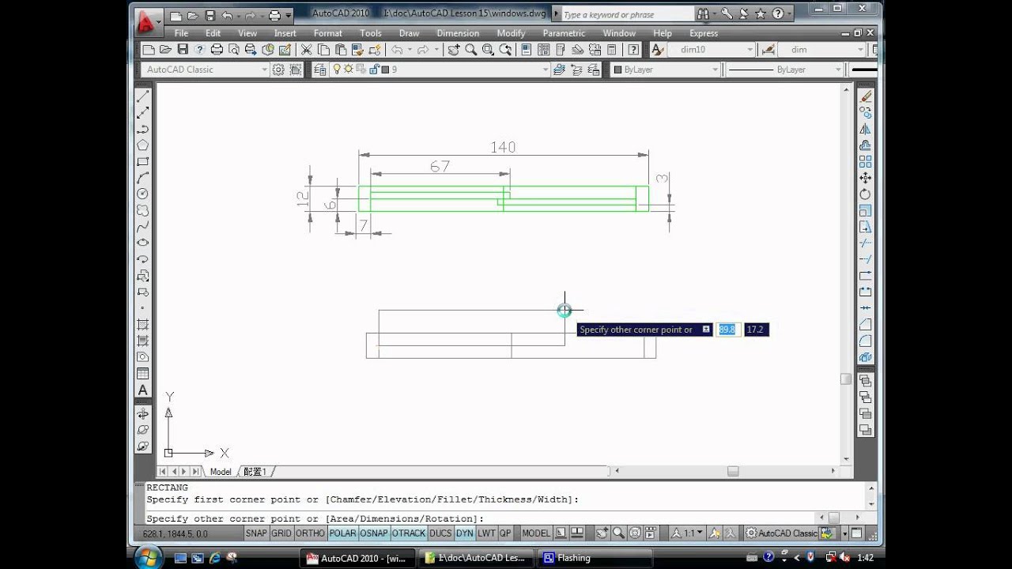
Task: Select the Chamfer tool
Action: click(x=866, y=325)
